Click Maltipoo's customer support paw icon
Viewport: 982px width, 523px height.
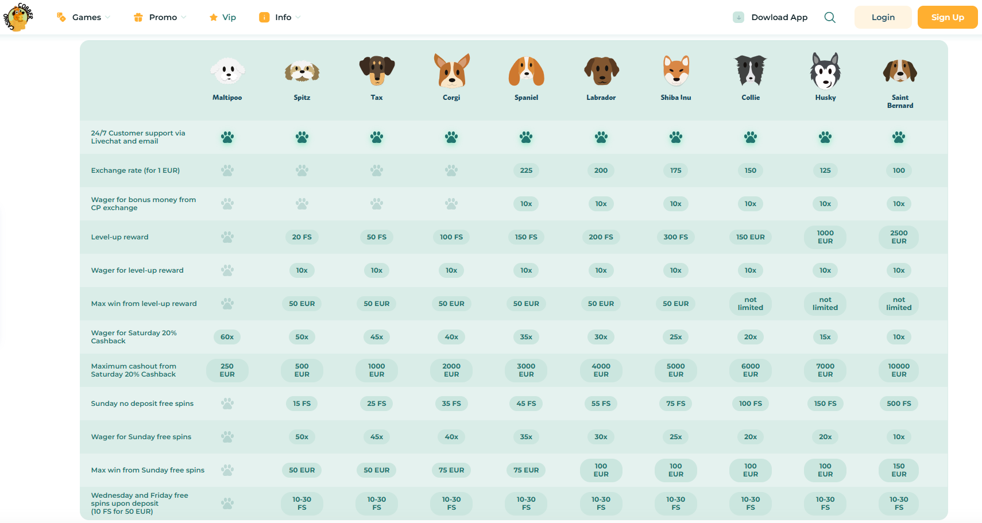pos(227,137)
